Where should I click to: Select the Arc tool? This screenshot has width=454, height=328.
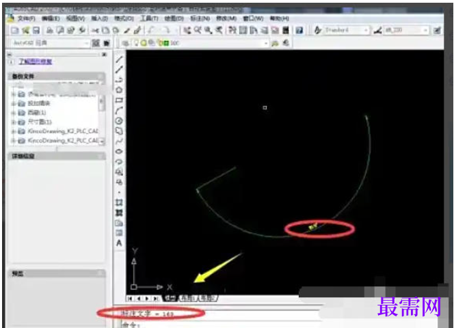(119, 111)
